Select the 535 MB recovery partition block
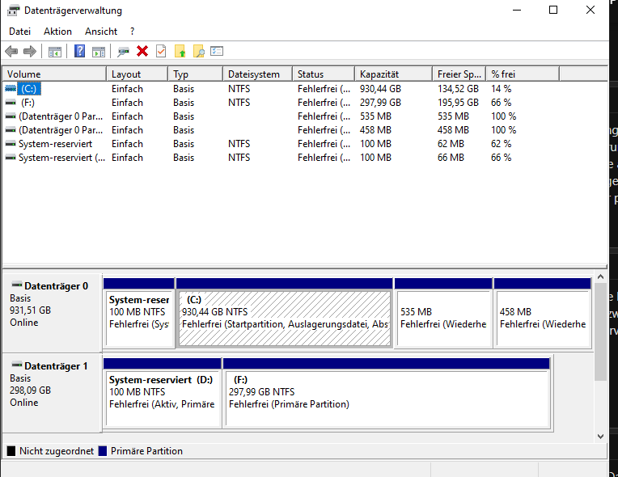 pyautogui.click(x=443, y=313)
